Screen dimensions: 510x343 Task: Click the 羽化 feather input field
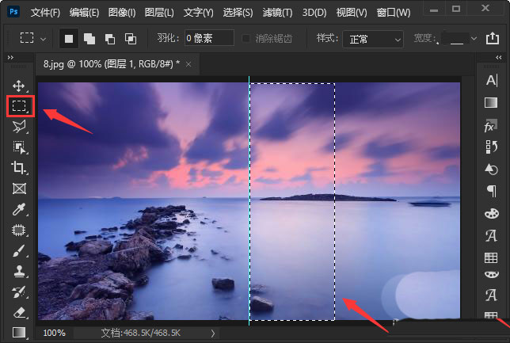209,38
